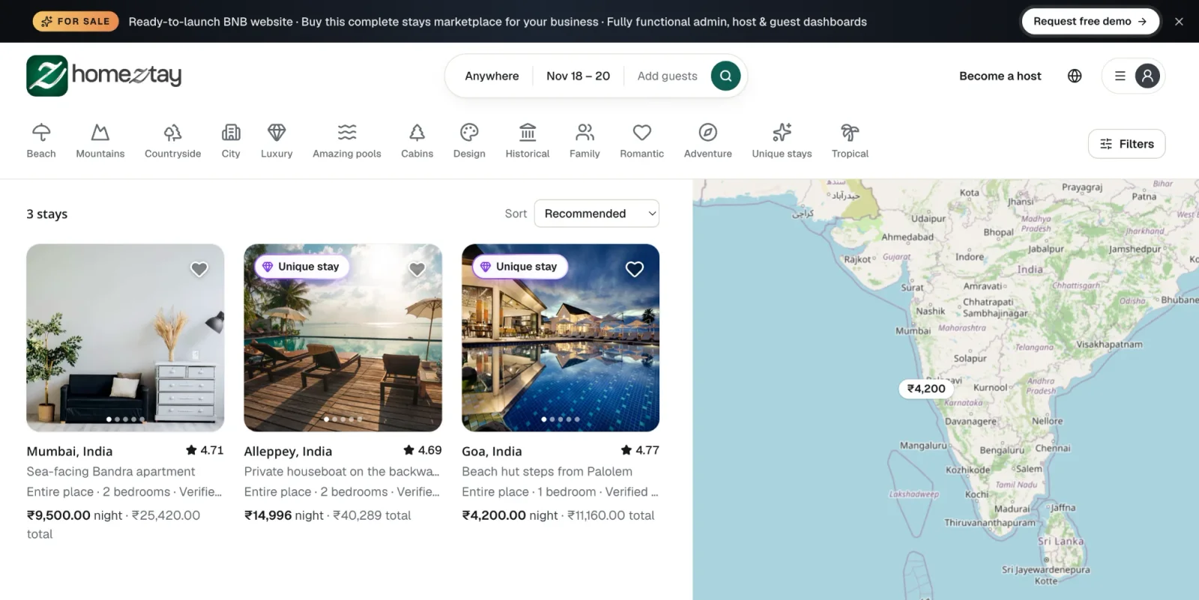Click the Unique stay badge on Alleppey
This screenshot has height=600, width=1199.
[301, 267]
